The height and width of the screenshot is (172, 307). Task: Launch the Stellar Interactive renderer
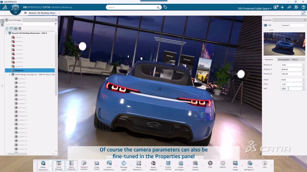click(x=43, y=165)
